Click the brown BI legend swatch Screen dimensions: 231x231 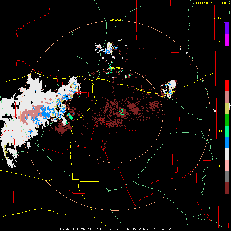point(227,188)
